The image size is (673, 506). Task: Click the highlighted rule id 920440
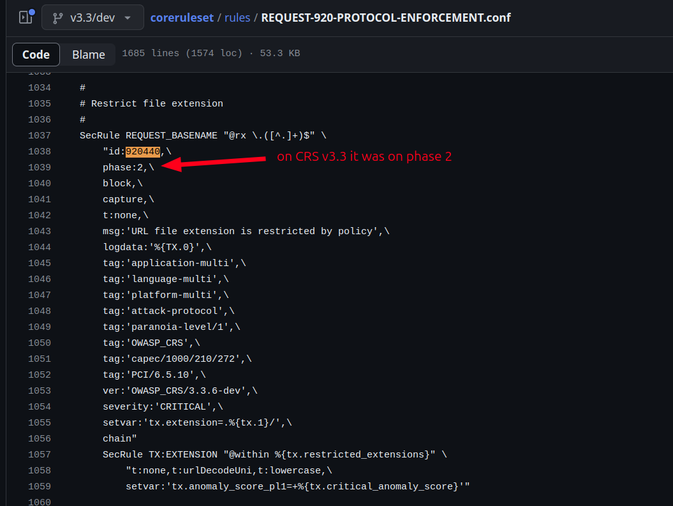[x=143, y=151]
